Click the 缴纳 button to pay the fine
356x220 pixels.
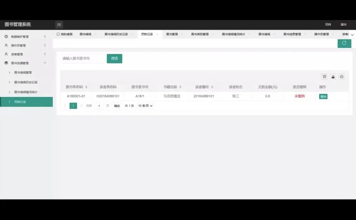323,96
